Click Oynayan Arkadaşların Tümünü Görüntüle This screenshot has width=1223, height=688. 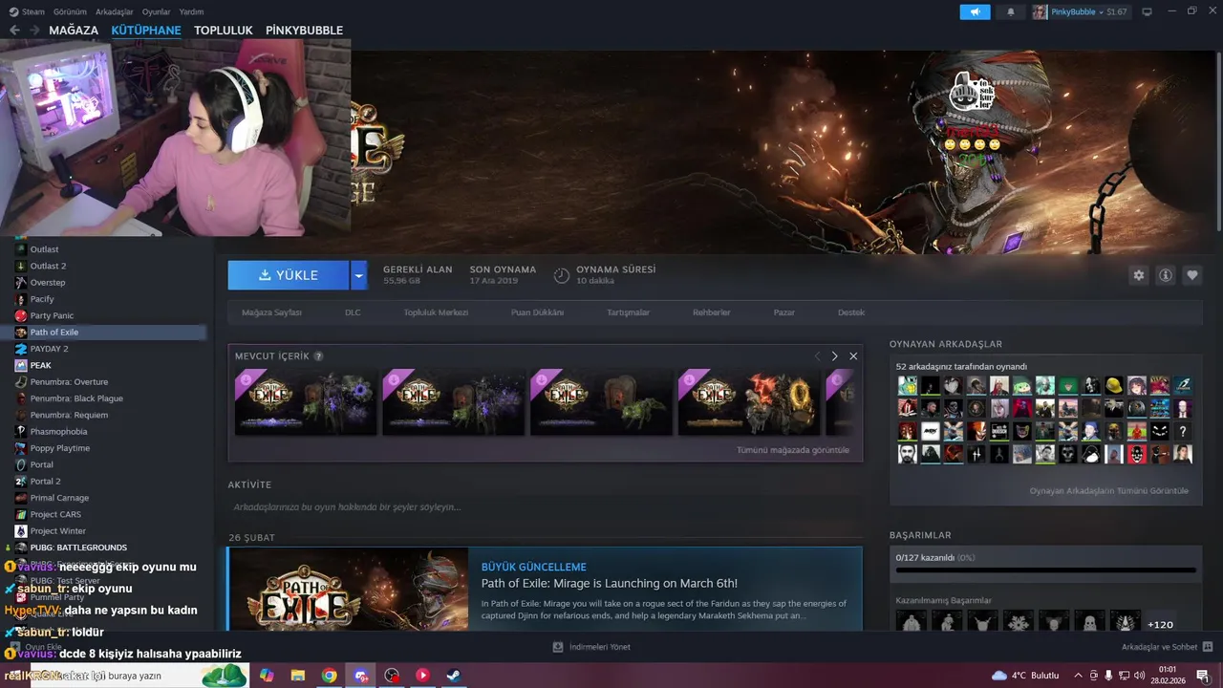click(1108, 491)
